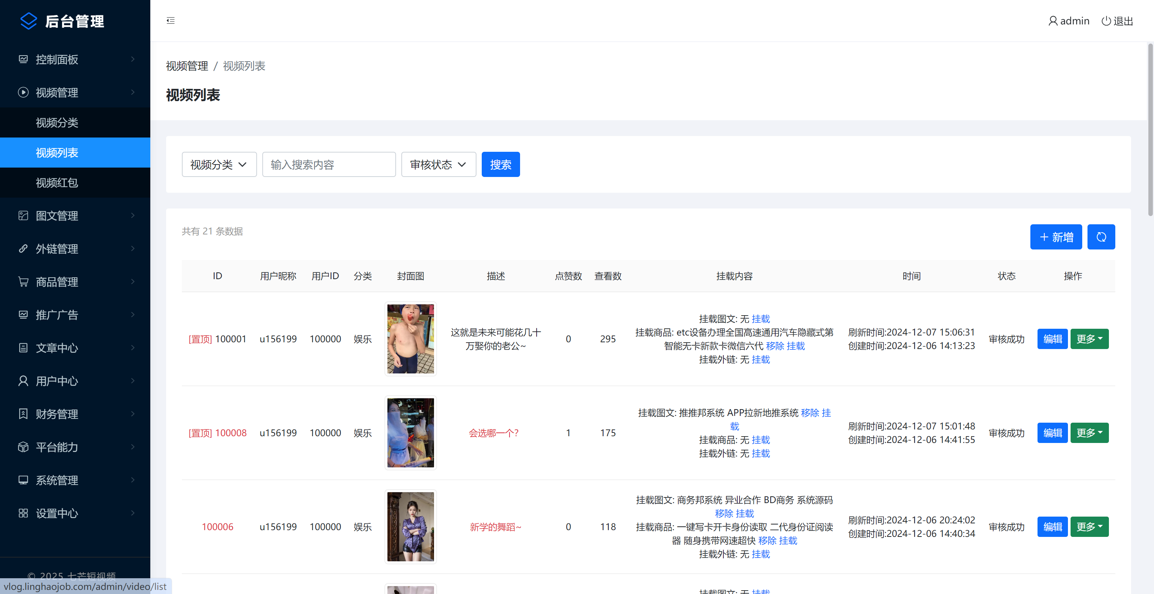Click the 退出 power icon
The height and width of the screenshot is (594, 1154).
(1106, 21)
